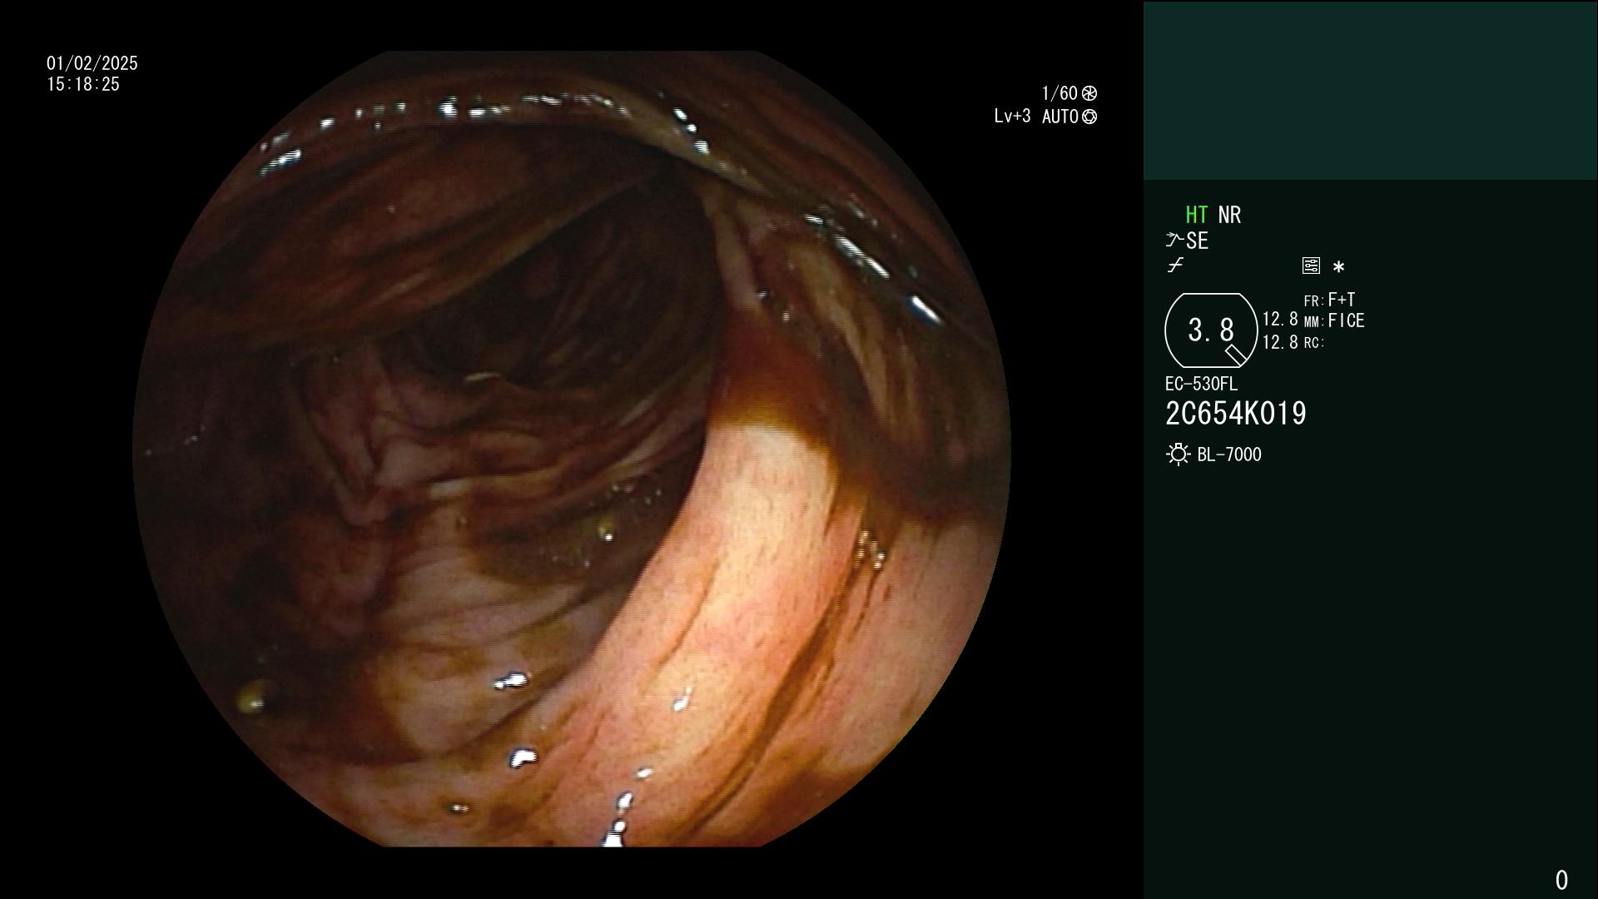Click the scope tip channel diagram showing 3.8
Screen dimensions: 1598x899
coord(1211,330)
